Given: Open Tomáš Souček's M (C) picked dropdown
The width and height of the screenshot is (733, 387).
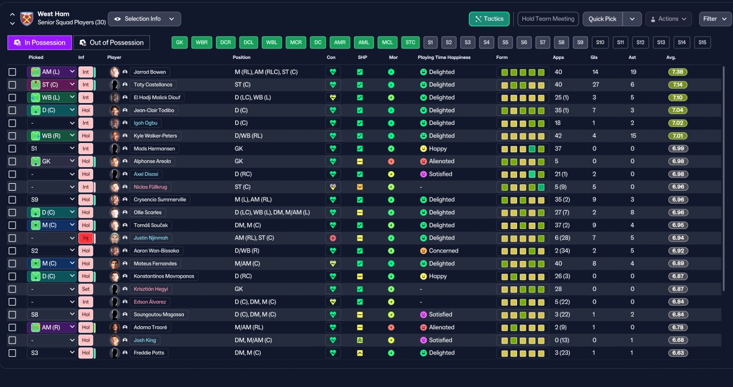Looking at the screenshot, I should point(52,226).
